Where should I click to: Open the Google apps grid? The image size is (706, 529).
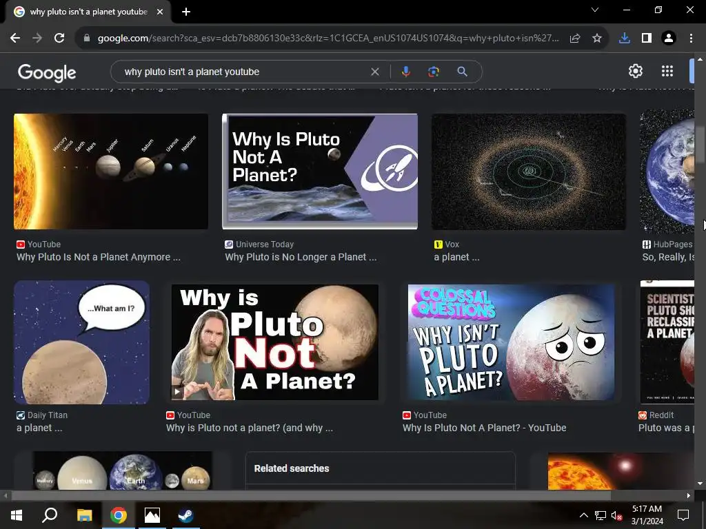tap(667, 71)
